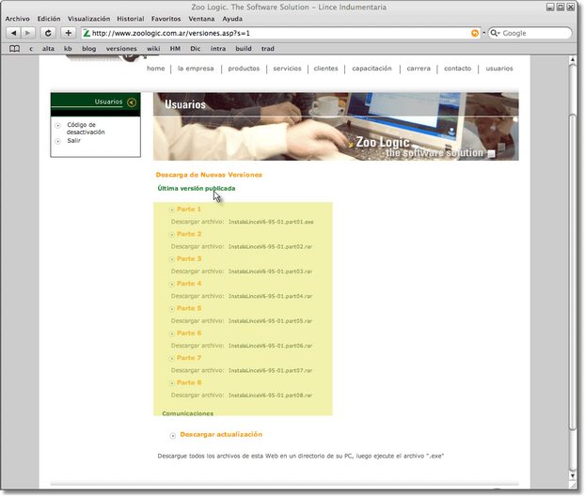The height and width of the screenshot is (497, 585).
Task: Click the Zoo Logic favicon in address bar
Action: pos(87,33)
